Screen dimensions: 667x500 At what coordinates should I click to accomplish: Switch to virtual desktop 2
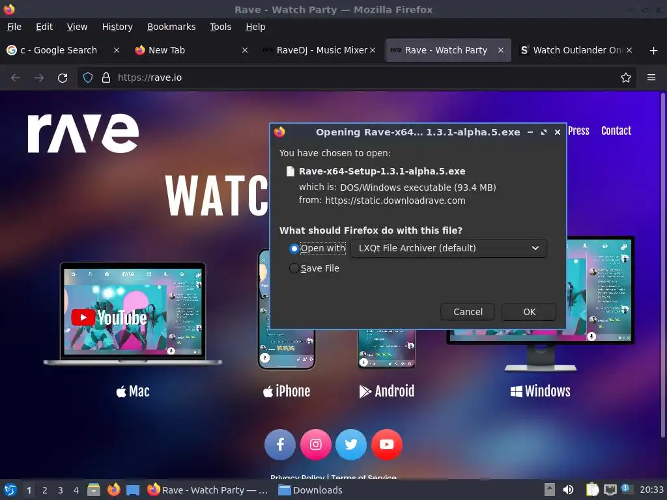click(45, 490)
